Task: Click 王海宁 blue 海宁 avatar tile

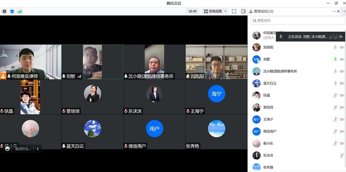Action: click(216, 97)
